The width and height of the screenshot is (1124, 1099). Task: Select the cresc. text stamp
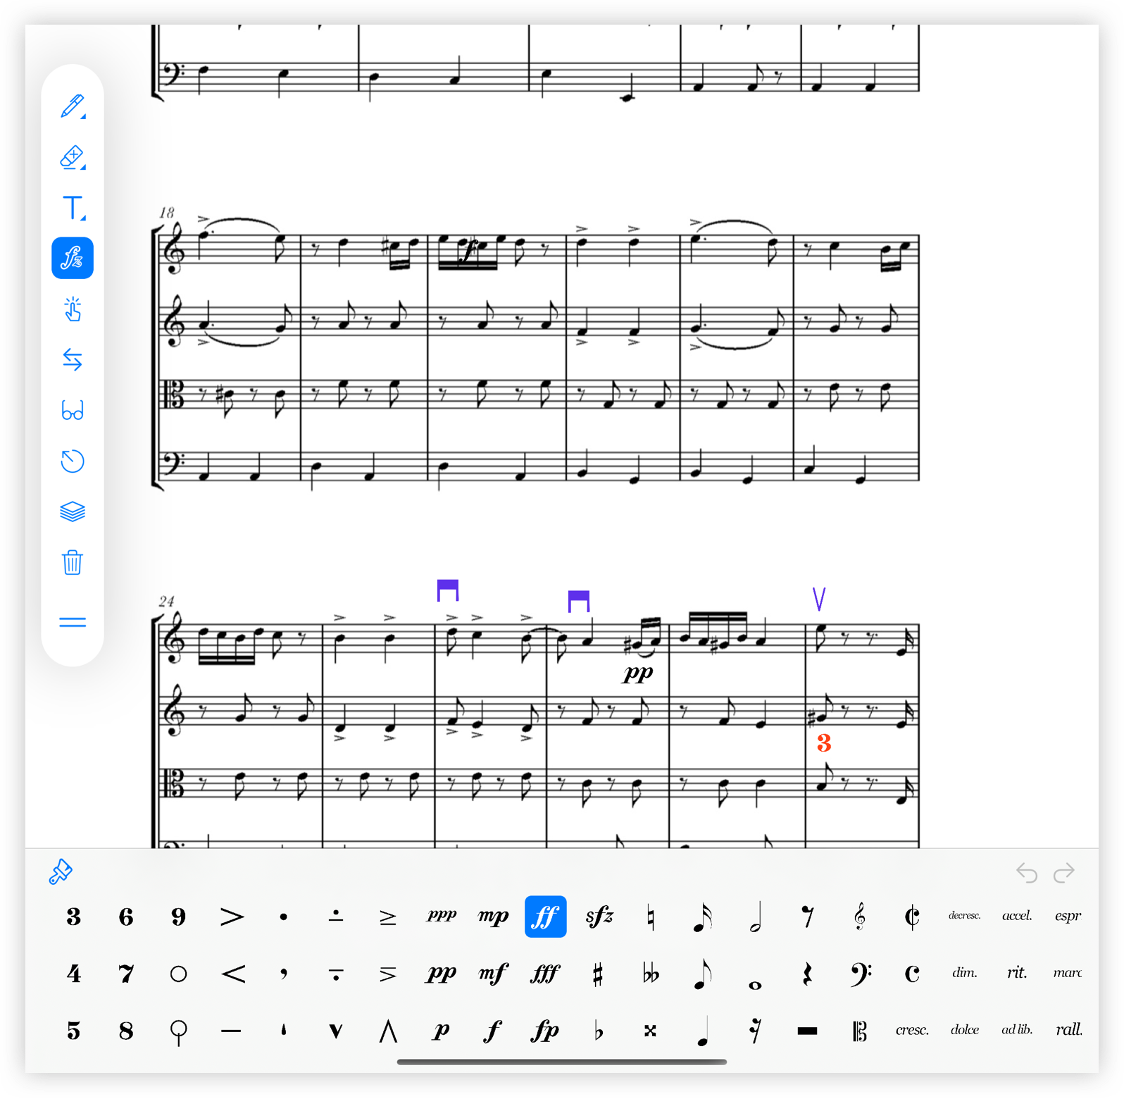pyautogui.click(x=912, y=1030)
